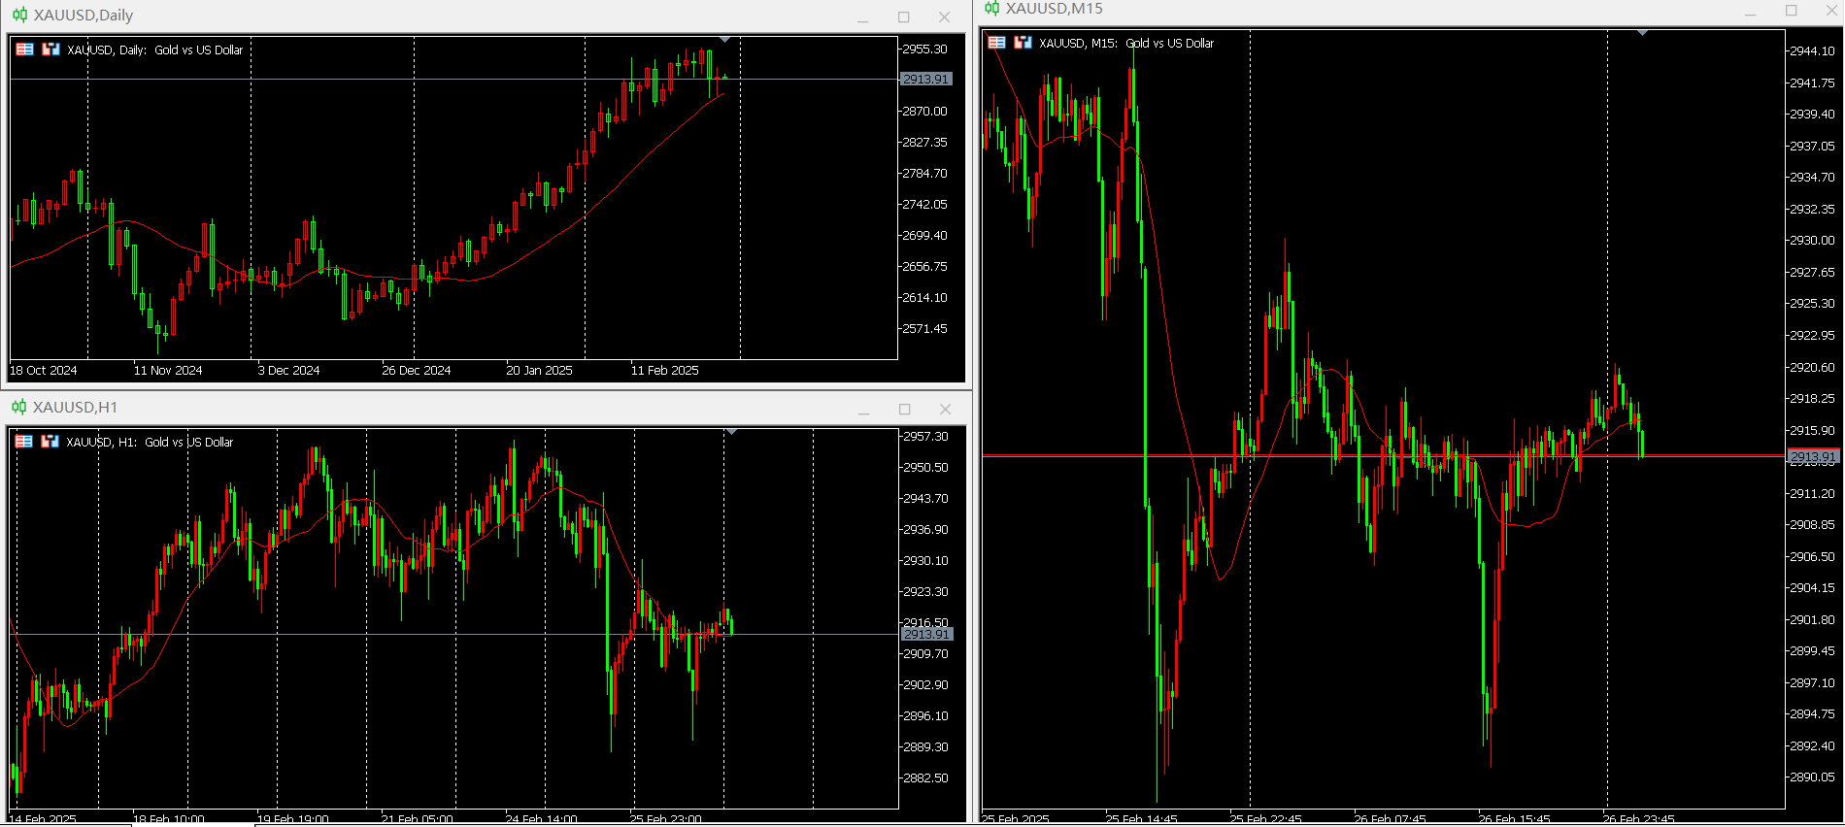
Task: Click the 2937.05 price scale label
Action: pyautogui.click(x=1812, y=146)
